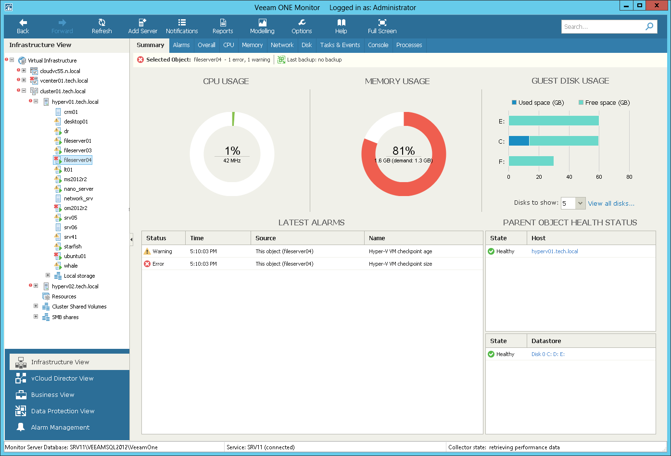Open the Notifications toolbar icon
671x456 pixels.
(182, 23)
